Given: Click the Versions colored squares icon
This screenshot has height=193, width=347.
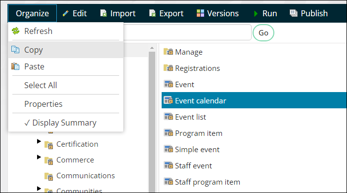Looking at the screenshot, I should 200,13.
